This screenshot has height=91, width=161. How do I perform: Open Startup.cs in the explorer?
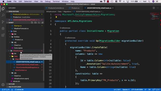click(18, 26)
